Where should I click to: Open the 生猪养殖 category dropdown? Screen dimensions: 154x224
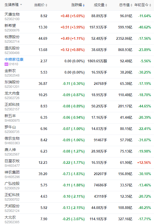(13, 5)
